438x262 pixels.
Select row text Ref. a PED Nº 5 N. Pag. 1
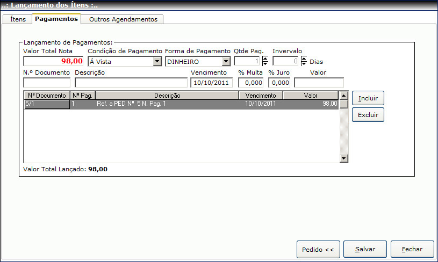tap(131, 104)
